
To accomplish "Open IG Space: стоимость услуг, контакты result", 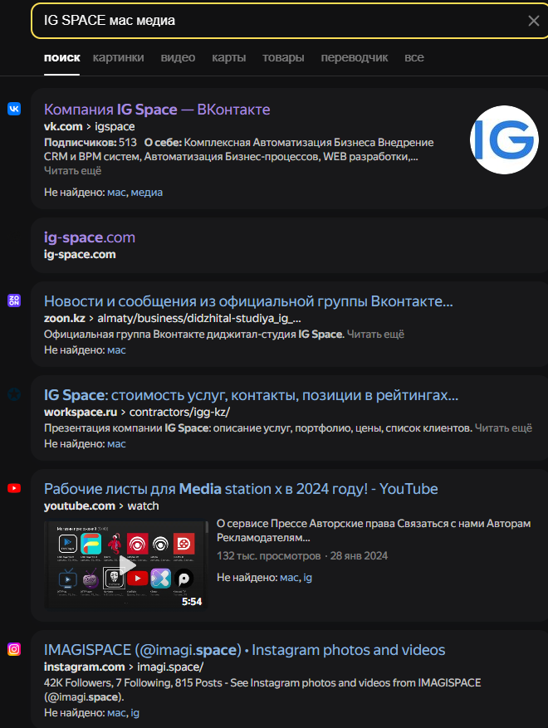I will [252, 395].
